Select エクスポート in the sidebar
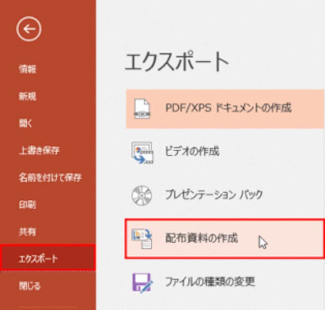The height and width of the screenshot is (310, 325). click(x=48, y=257)
